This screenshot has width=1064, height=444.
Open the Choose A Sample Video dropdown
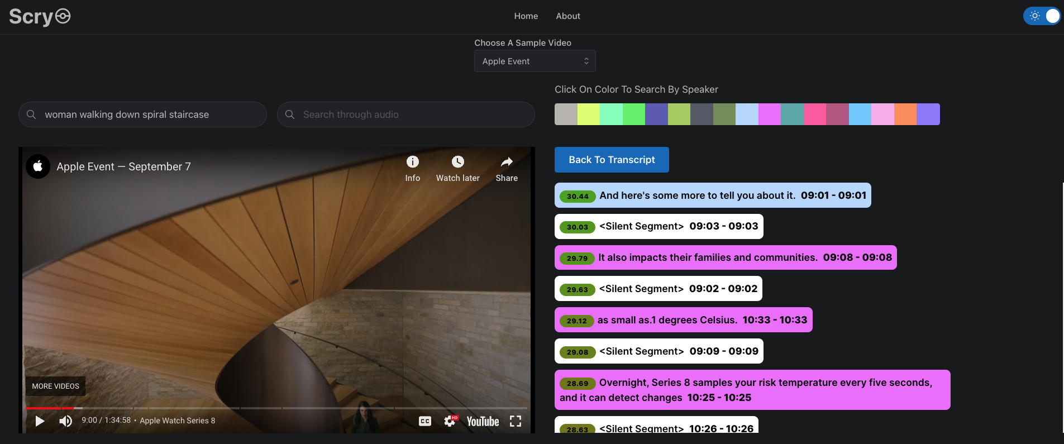click(x=535, y=61)
